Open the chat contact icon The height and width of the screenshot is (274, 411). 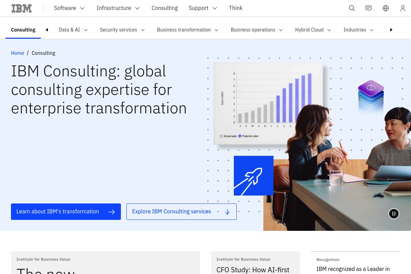tap(369, 8)
